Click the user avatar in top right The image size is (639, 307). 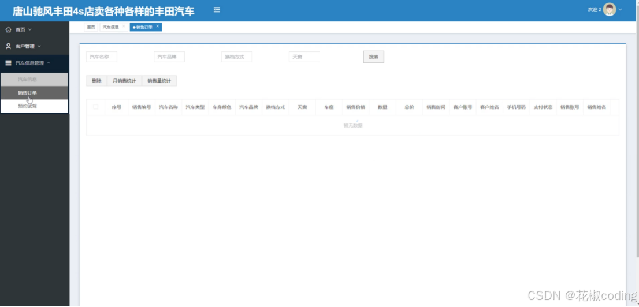tap(610, 9)
